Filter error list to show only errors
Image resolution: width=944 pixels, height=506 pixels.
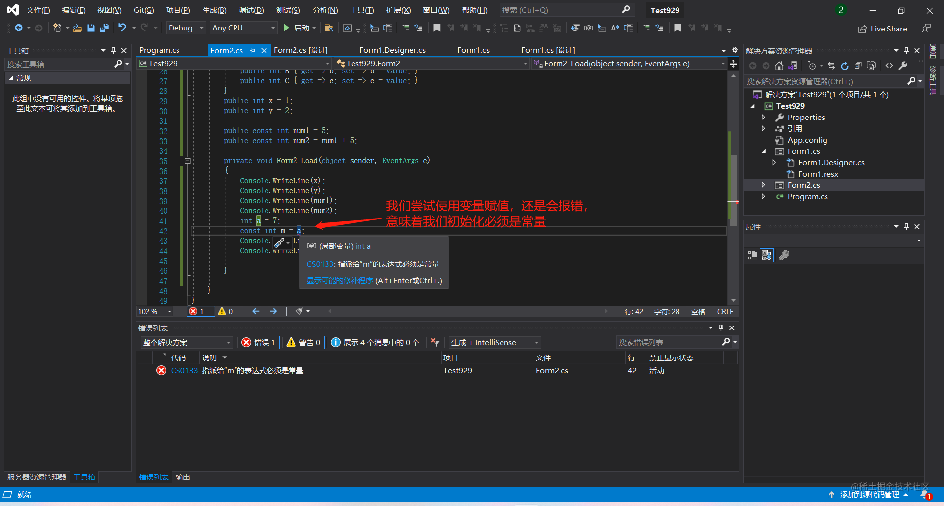[x=259, y=342]
